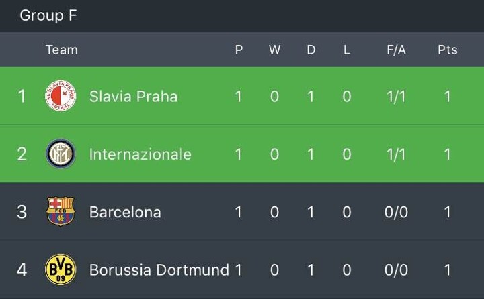
Task: Click the D draws column header
Action: pos(311,50)
